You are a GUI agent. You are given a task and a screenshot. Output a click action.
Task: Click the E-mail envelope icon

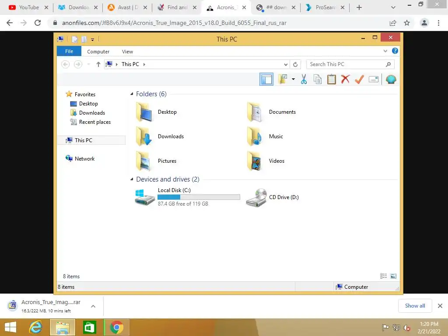click(x=374, y=79)
